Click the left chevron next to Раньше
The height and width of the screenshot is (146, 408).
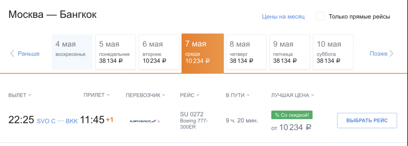(12, 54)
